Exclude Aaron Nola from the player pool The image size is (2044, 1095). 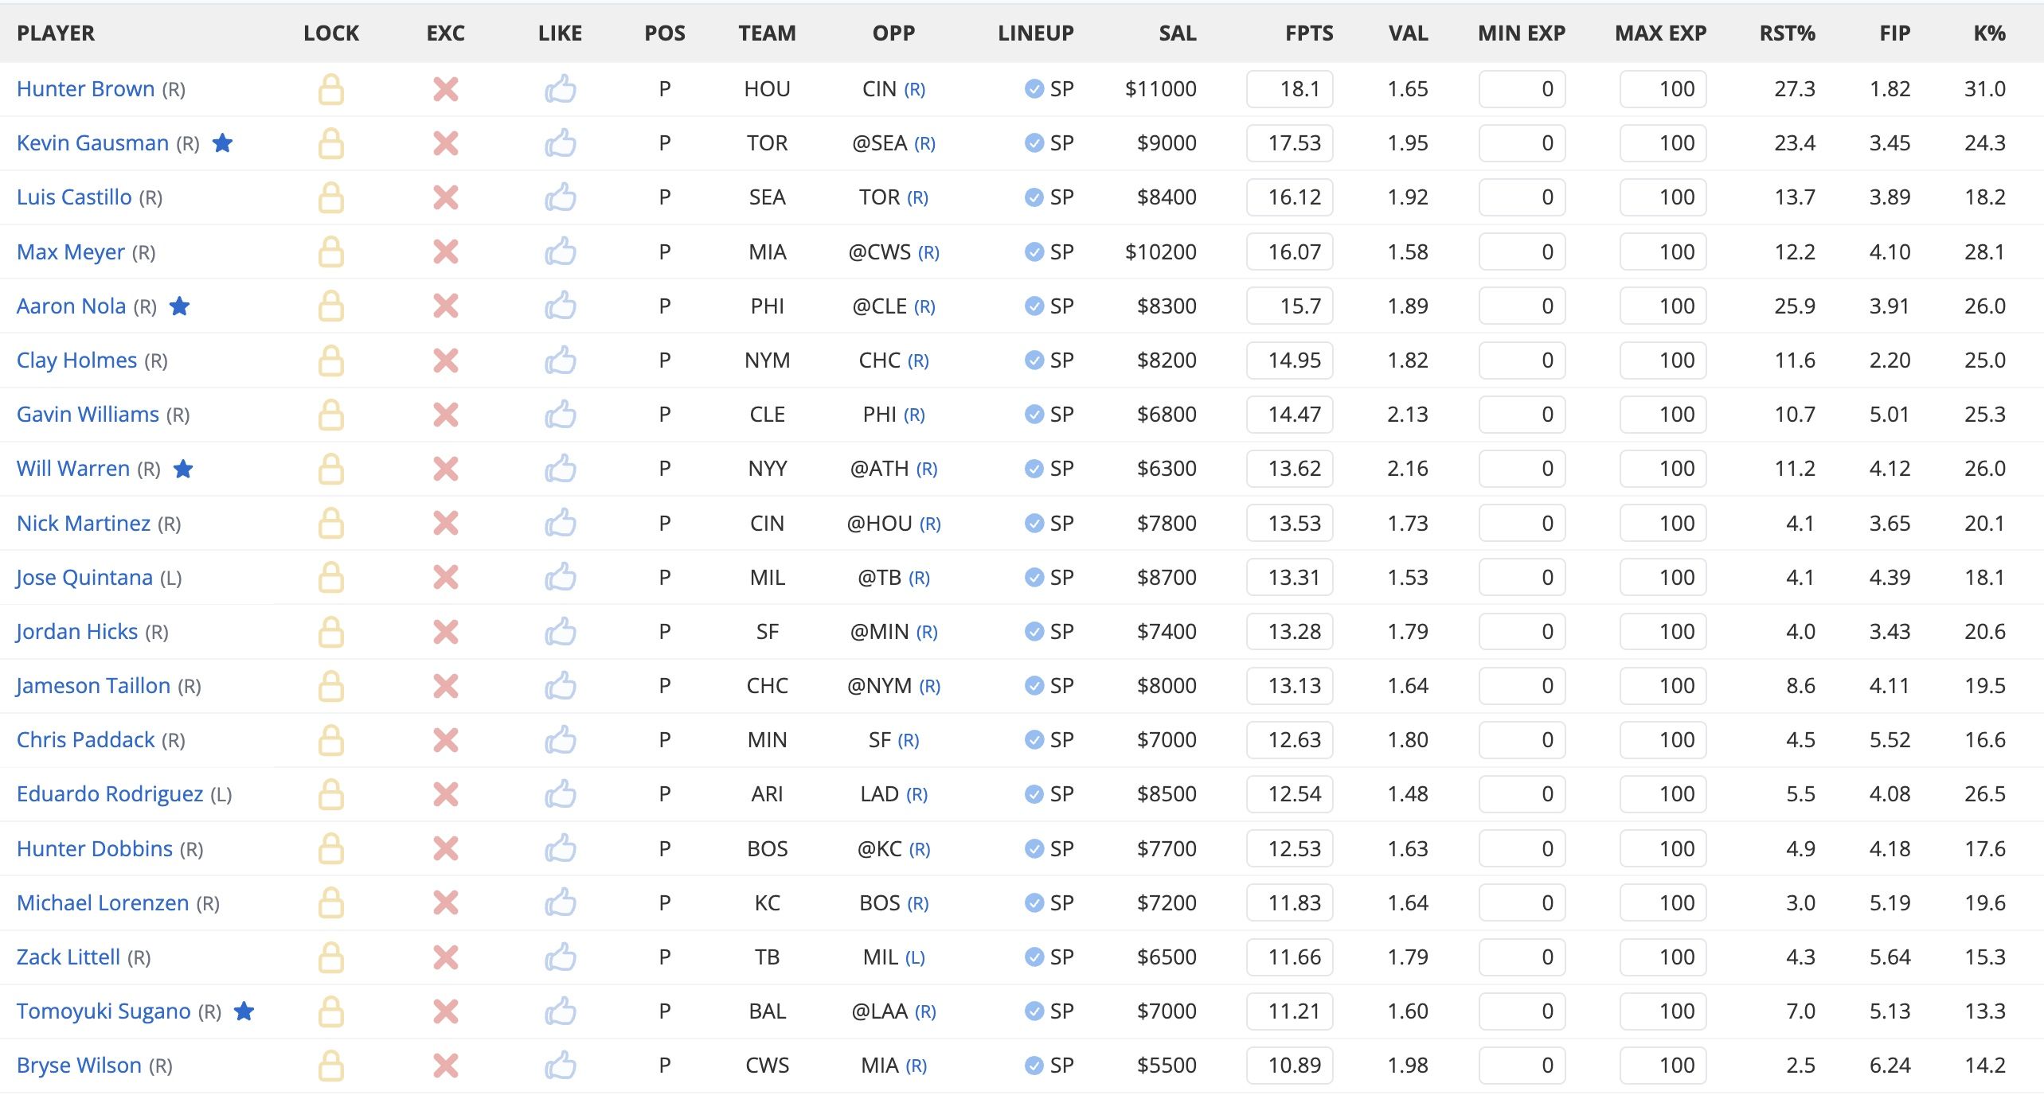tap(446, 306)
